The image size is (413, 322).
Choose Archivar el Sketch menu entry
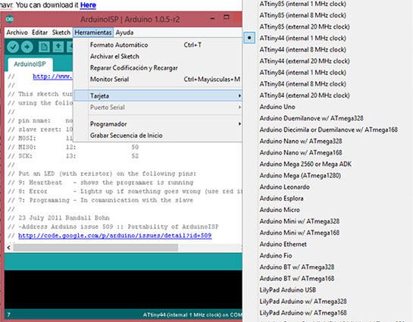click(158, 56)
